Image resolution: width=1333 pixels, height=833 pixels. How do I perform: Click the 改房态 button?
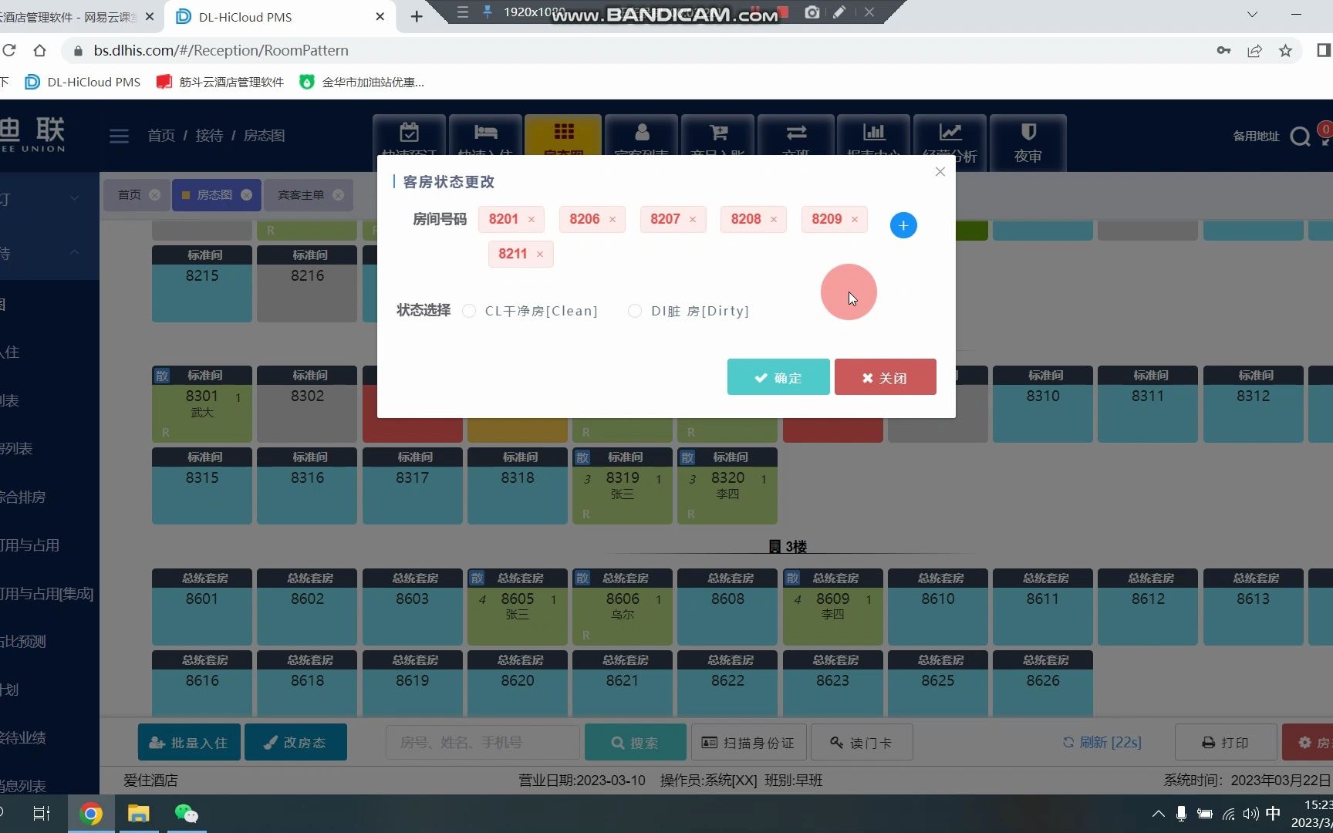point(295,742)
